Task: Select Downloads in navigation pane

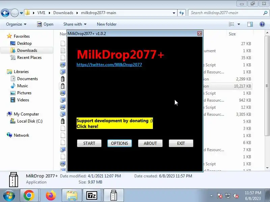Action: pyautogui.click(x=27, y=50)
